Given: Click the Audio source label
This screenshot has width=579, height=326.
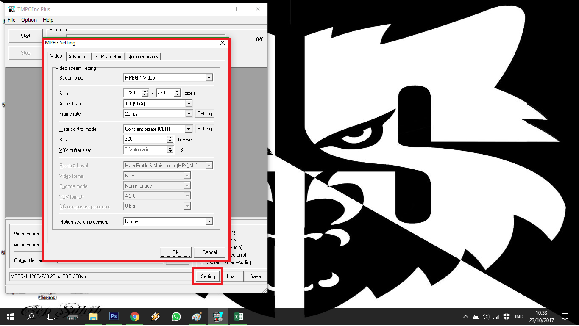Looking at the screenshot, I should coord(28,245).
